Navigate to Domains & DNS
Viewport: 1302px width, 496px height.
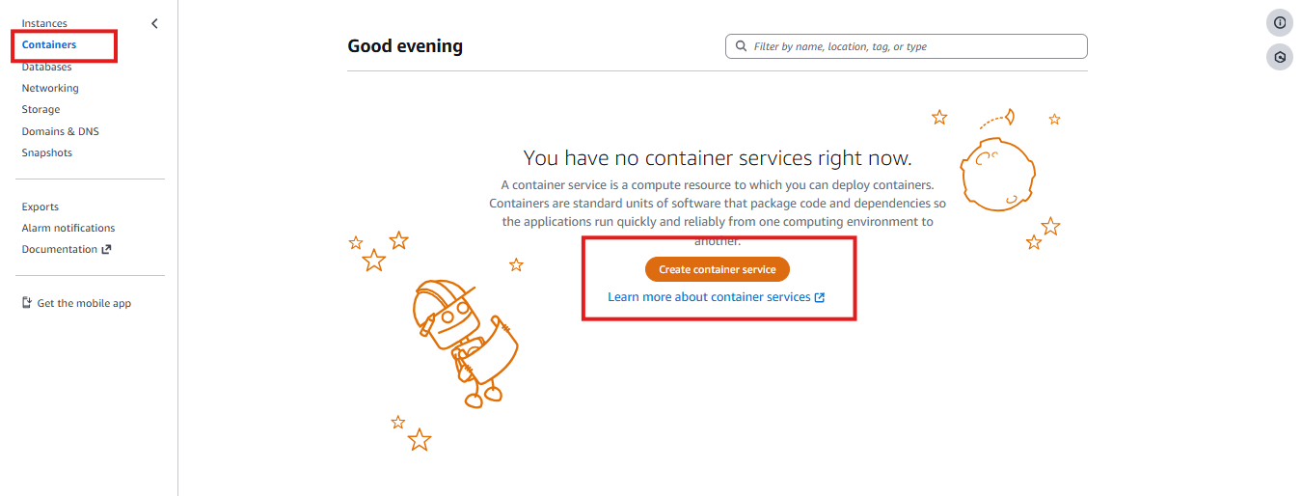[x=60, y=131]
